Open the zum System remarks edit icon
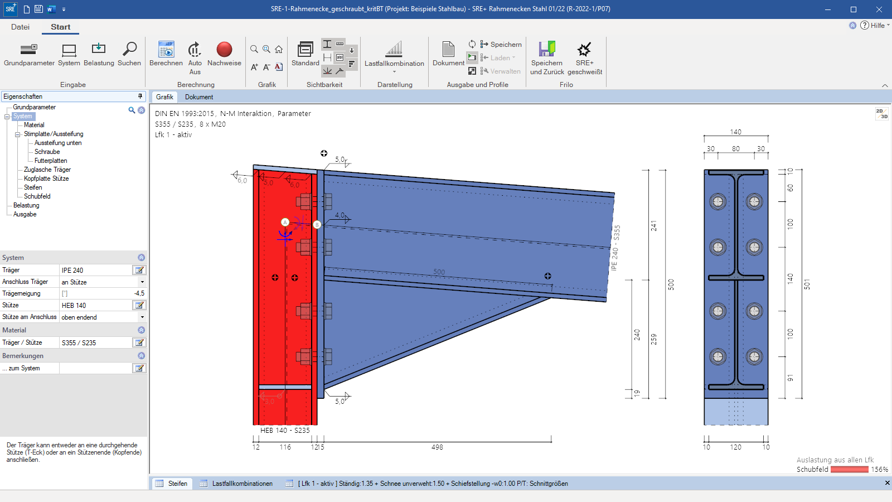The height and width of the screenshot is (502, 892). (x=139, y=368)
